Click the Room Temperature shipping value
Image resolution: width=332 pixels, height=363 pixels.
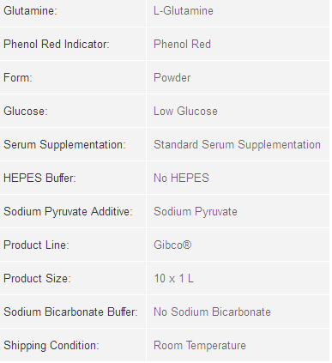(200, 346)
